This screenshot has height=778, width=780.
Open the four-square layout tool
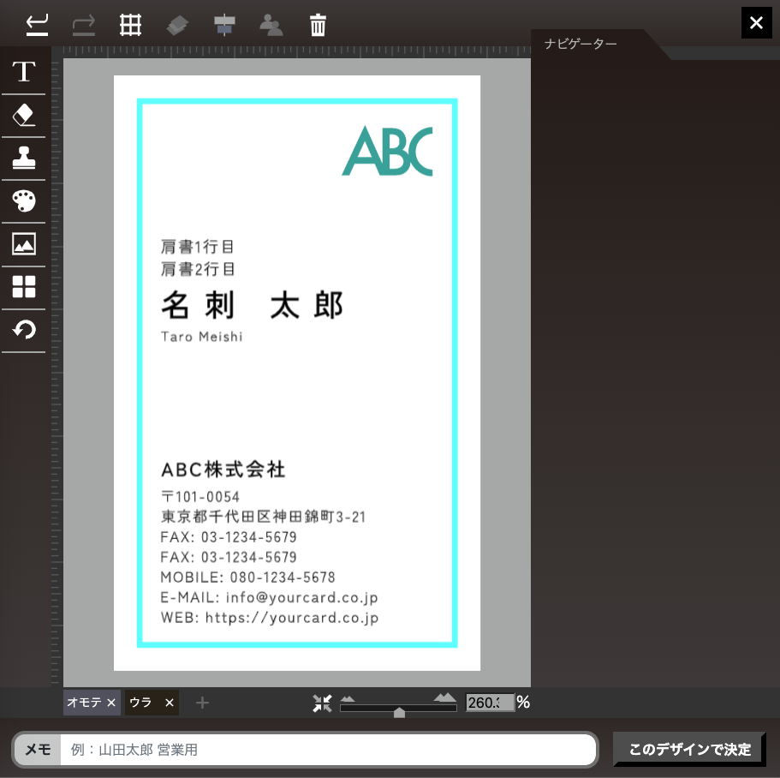click(24, 287)
